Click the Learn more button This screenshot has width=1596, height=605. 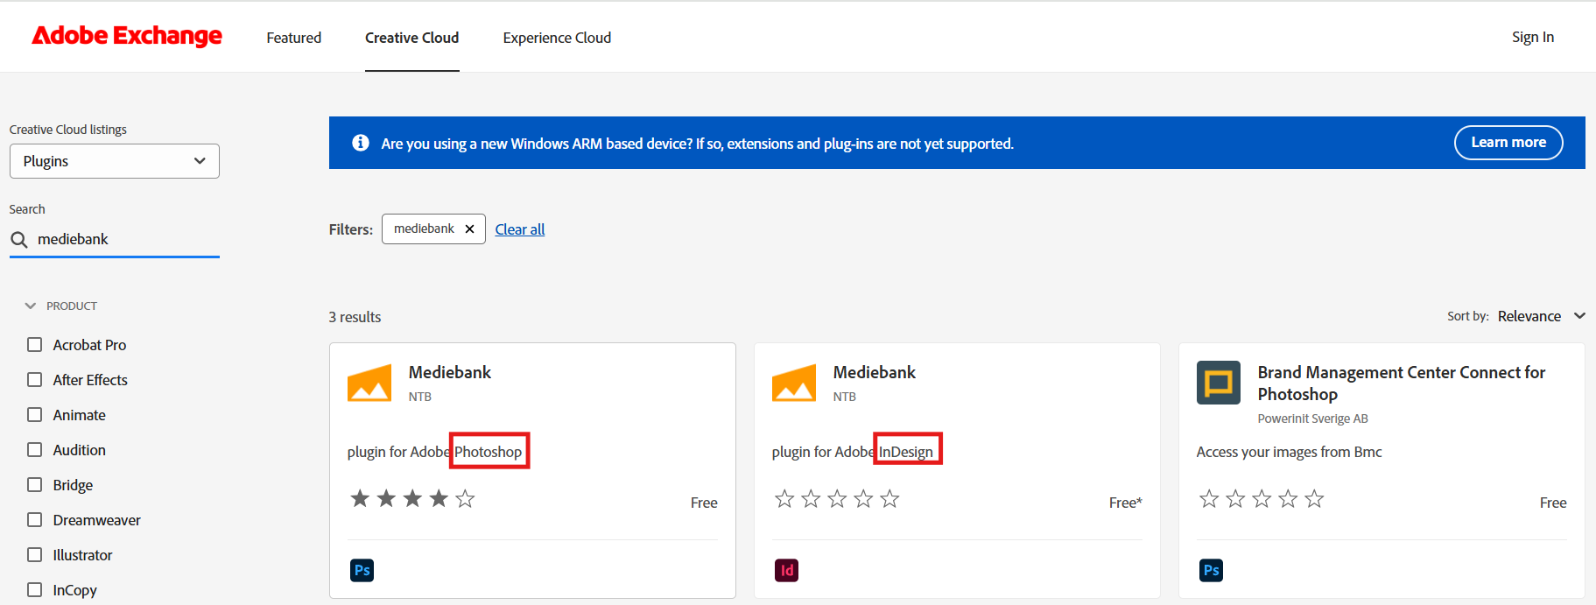[1508, 143]
